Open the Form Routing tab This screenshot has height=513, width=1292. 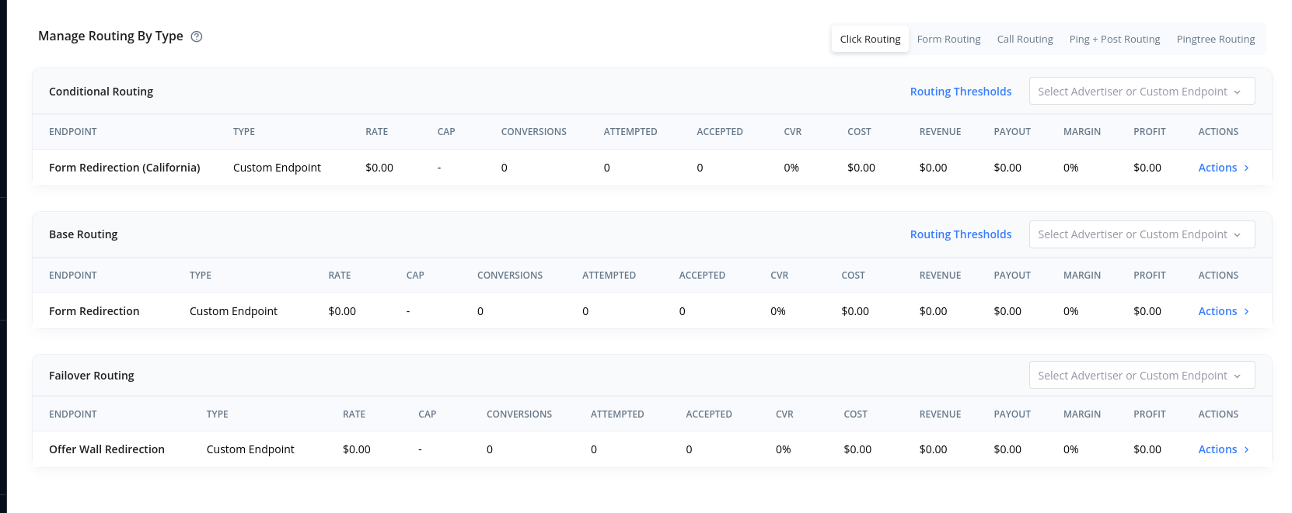[x=948, y=39]
